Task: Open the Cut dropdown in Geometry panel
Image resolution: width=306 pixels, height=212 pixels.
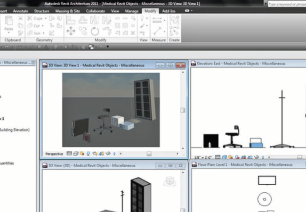Action: point(36,26)
